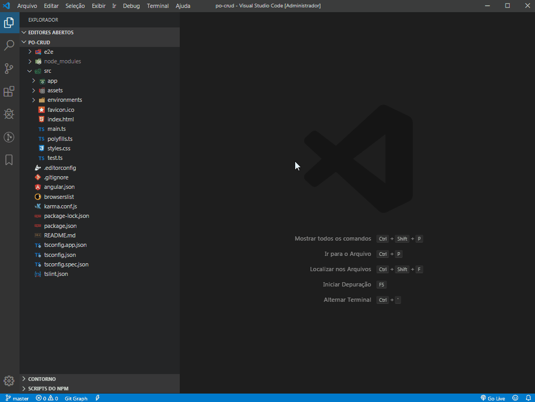Click the favicon.ico star file icon
The height and width of the screenshot is (402, 535).
point(41,110)
